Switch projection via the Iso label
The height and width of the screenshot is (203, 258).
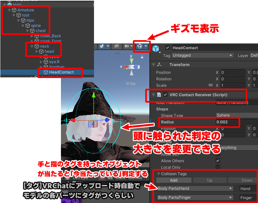pyautogui.click(x=131, y=84)
